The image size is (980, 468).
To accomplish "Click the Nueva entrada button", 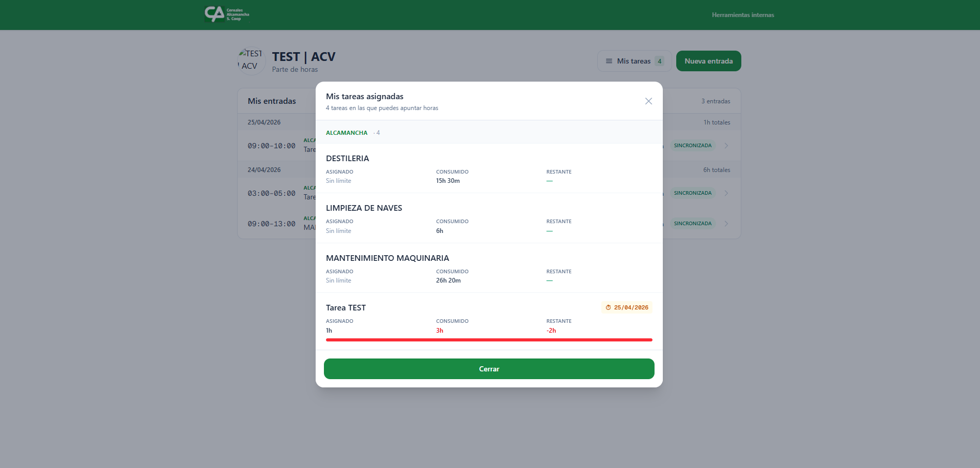I will click(708, 61).
